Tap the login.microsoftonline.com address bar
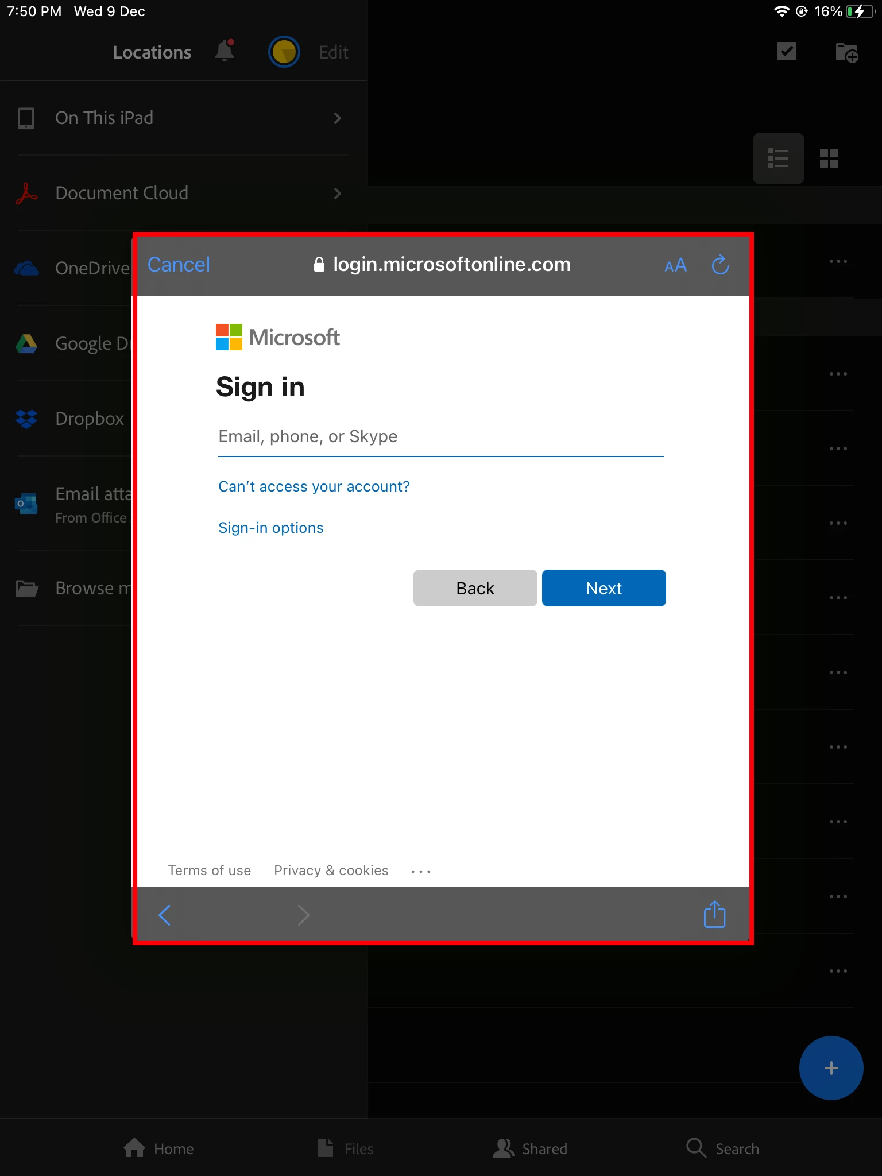This screenshot has width=882, height=1176. [x=442, y=265]
